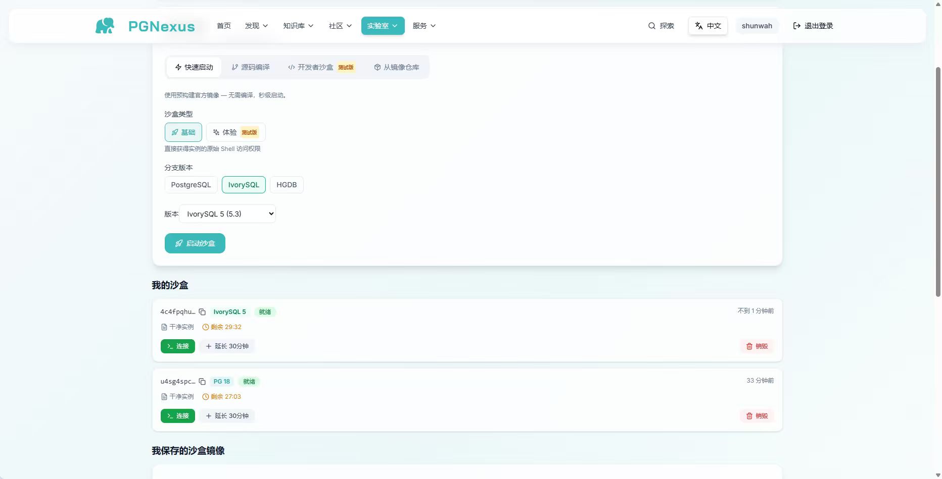Click the trash icon for PG 18 sandbox

click(x=749, y=416)
